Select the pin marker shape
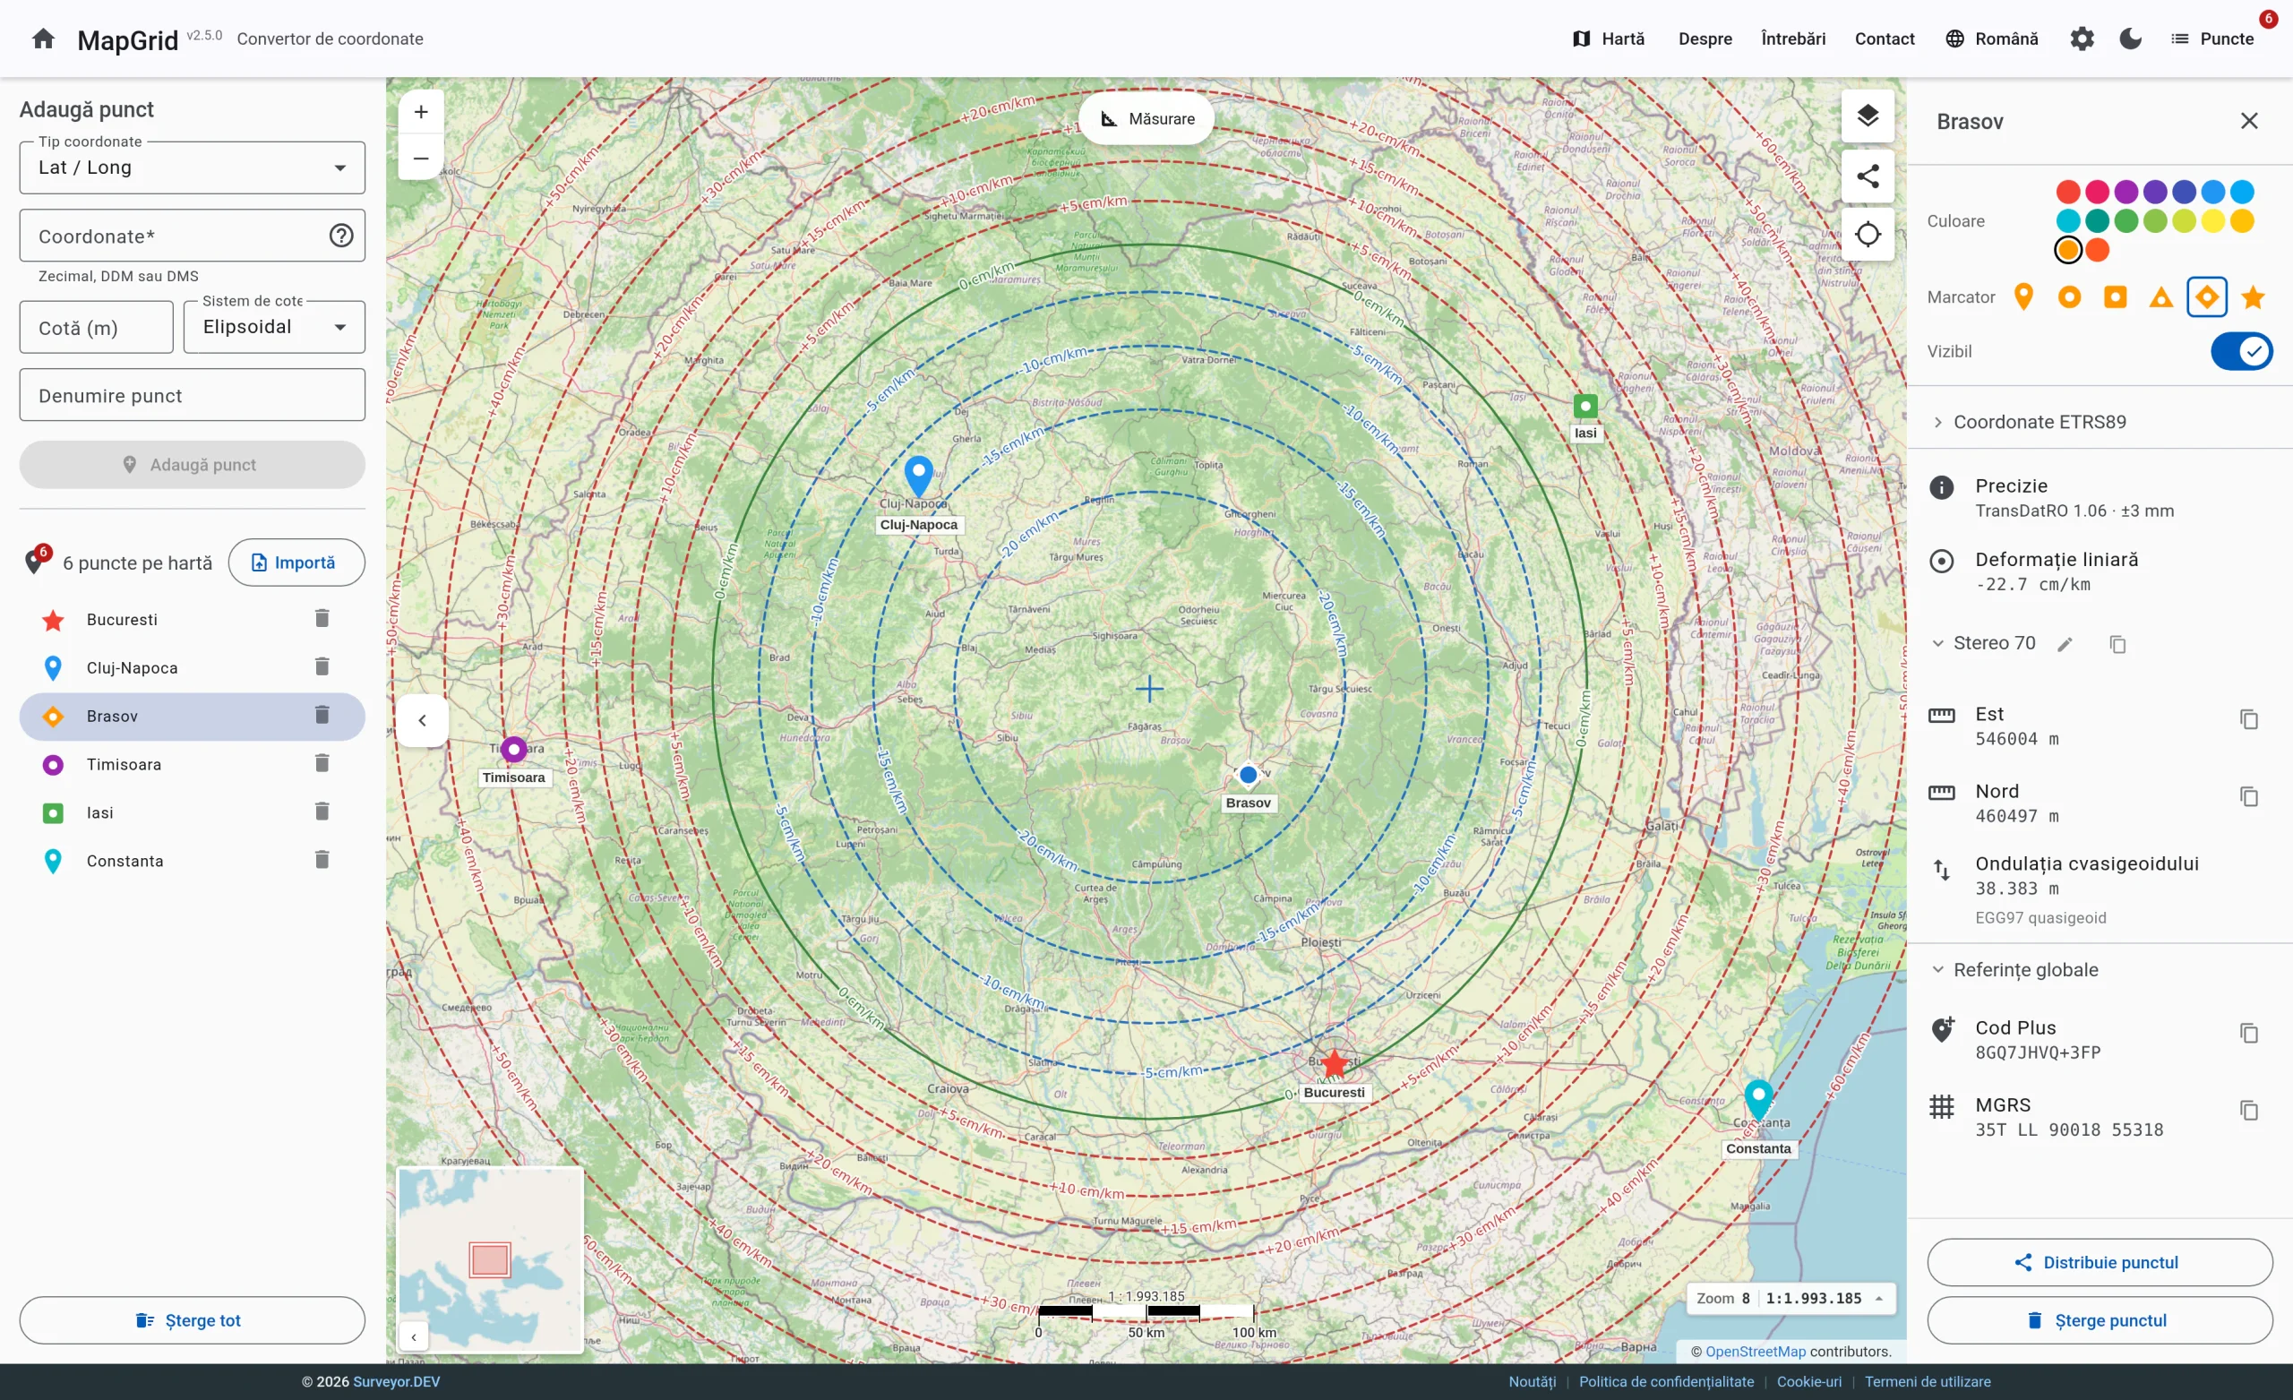Viewport: 2293px width, 1400px height. pyautogui.click(x=2022, y=298)
